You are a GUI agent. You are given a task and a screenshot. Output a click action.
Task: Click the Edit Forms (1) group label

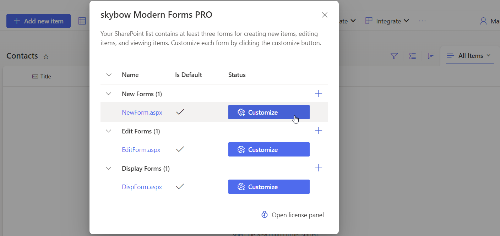pos(141,131)
